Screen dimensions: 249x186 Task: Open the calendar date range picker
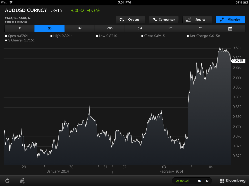tap(230, 28)
